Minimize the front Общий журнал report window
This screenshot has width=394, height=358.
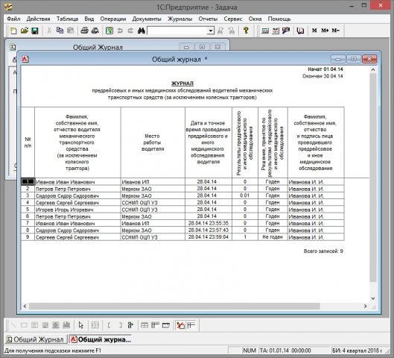point(338,59)
